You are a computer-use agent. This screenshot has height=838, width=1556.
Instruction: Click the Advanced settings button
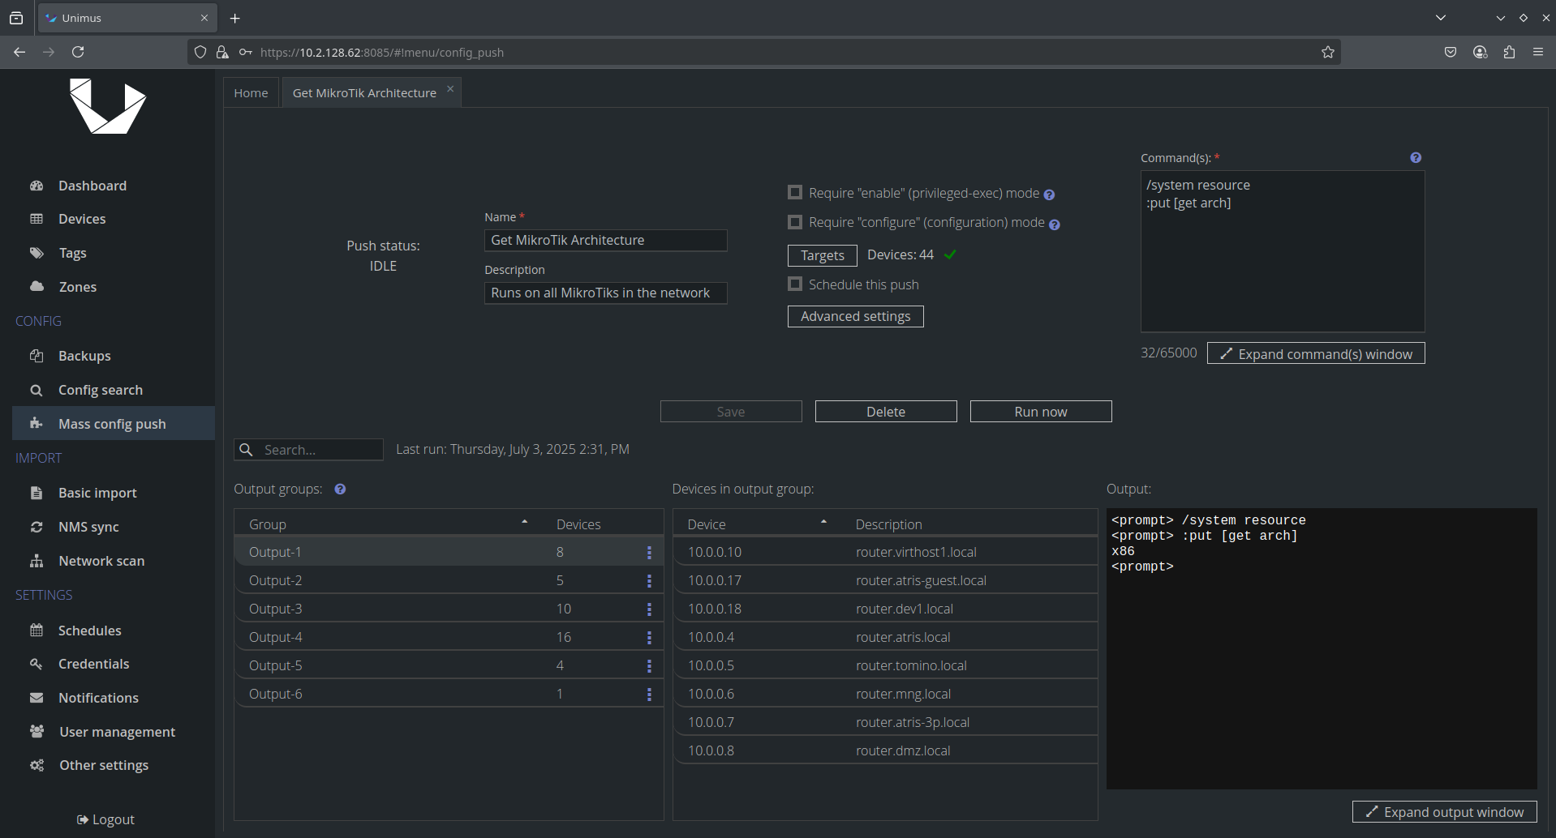[x=855, y=316]
